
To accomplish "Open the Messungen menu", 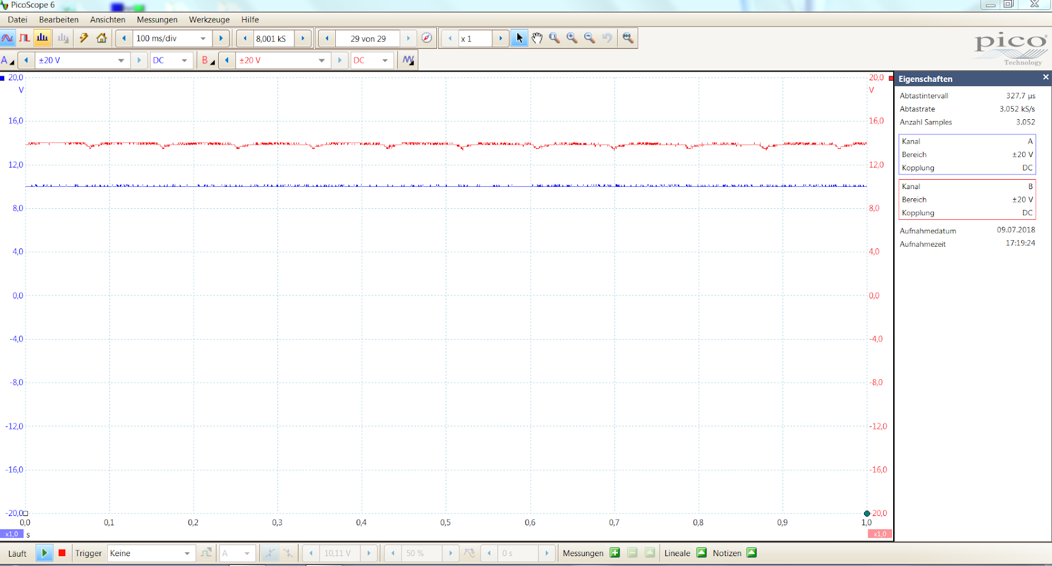I will pyautogui.click(x=157, y=20).
